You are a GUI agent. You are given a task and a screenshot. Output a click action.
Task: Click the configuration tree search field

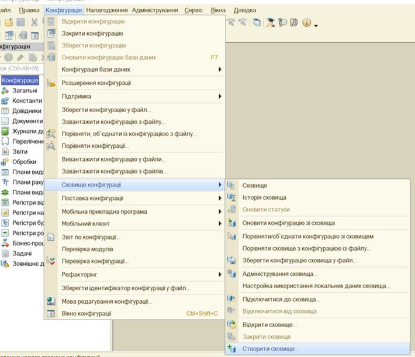click(23, 68)
